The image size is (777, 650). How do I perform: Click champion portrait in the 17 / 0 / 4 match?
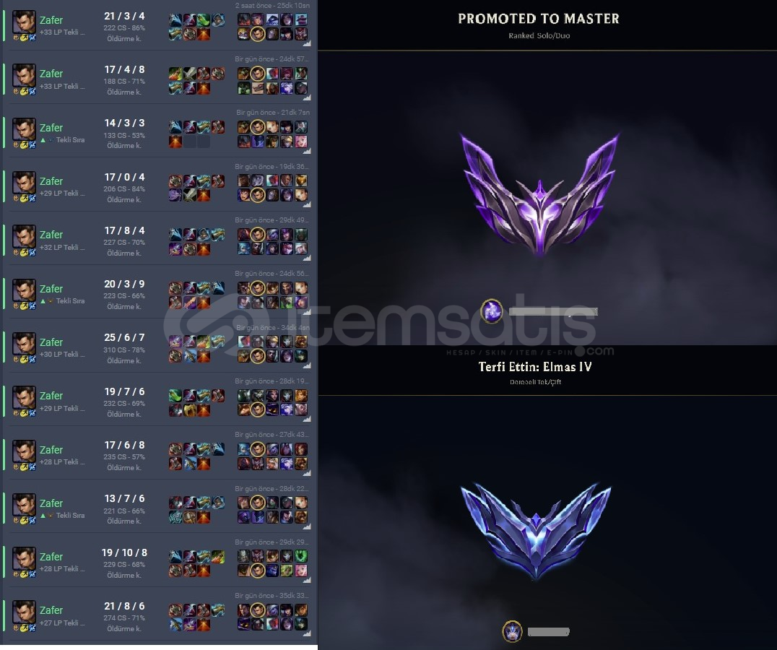point(24,183)
